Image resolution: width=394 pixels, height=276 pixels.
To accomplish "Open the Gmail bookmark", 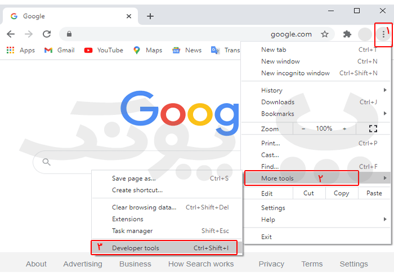I will tap(59, 50).
